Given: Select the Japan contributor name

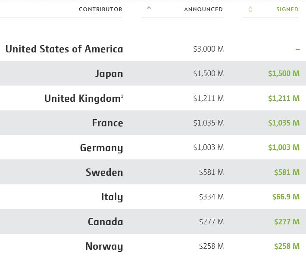Looking at the screenshot, I should point(109,73).
